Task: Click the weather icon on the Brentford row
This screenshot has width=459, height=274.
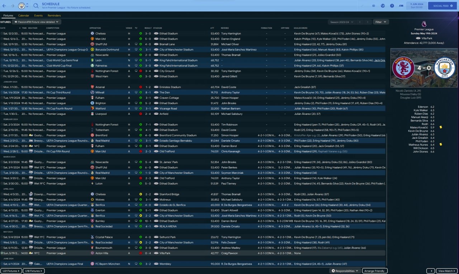Action: pyautogui.click(x=31, y=136)
